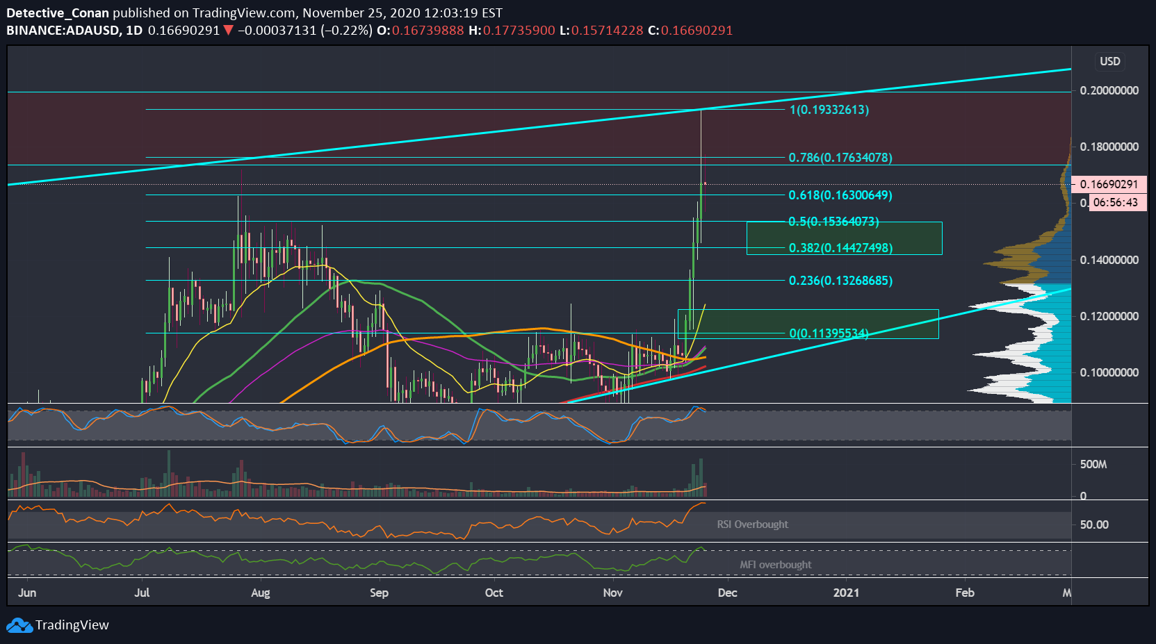Click the Oct date label on time axis

[x=494, y=593]
